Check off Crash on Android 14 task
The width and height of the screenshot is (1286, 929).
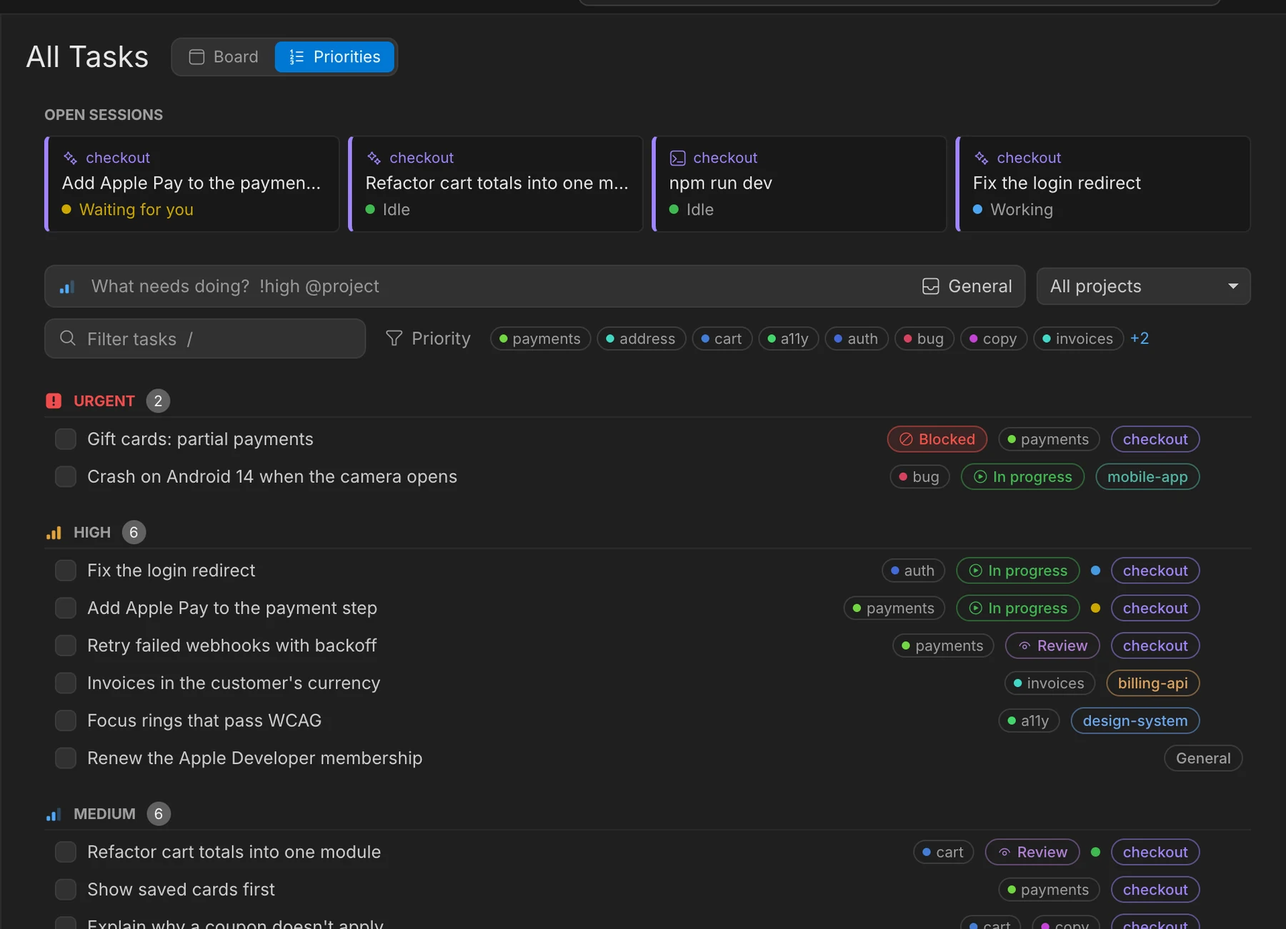[66, 477]
